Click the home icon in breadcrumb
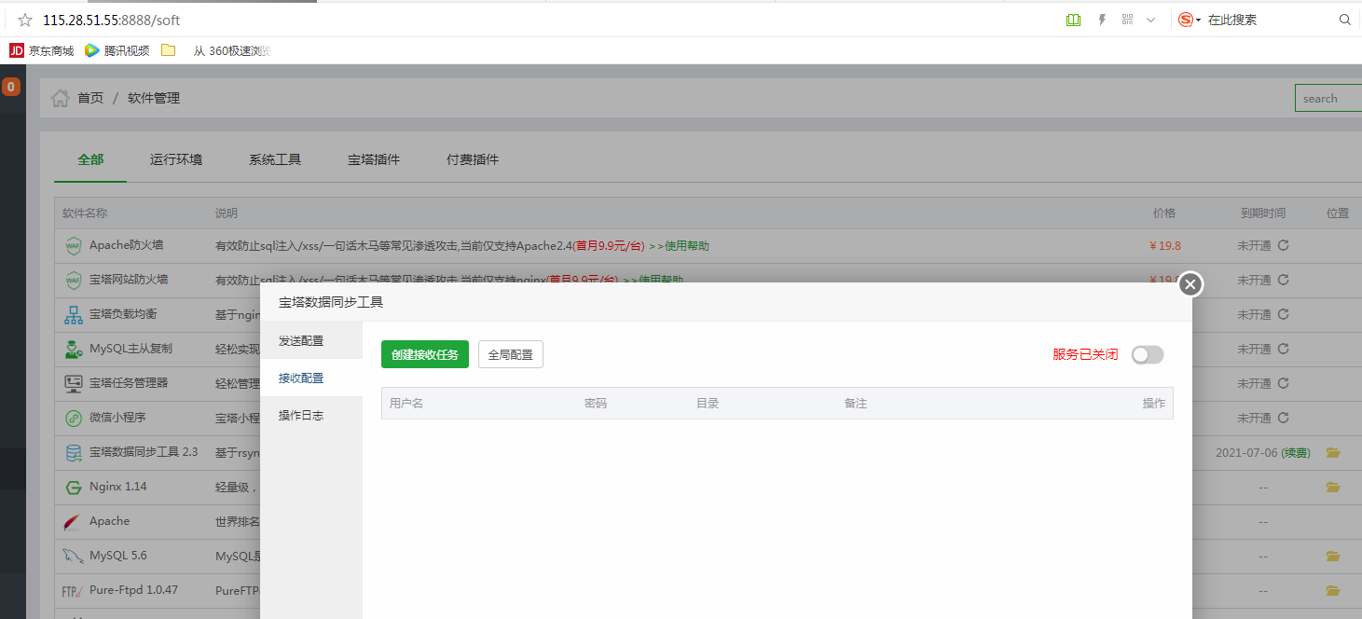 click(x=61, y=98)
